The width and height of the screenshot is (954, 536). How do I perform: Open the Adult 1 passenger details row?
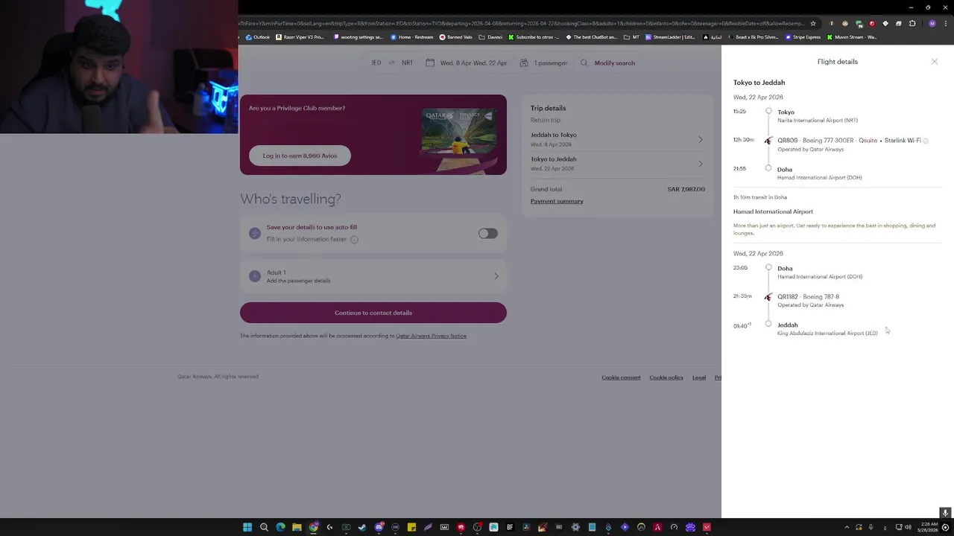(373, 276)
